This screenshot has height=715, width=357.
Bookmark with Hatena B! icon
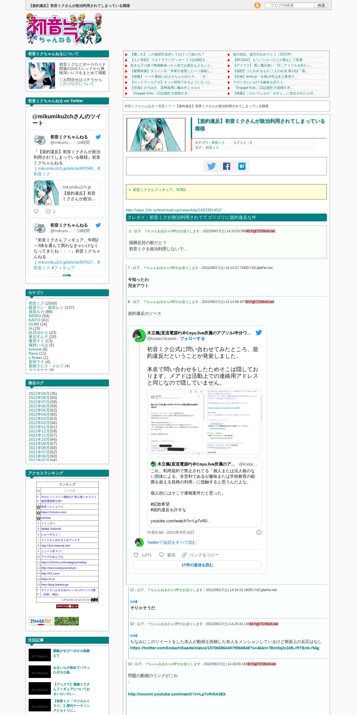[242, 166]
